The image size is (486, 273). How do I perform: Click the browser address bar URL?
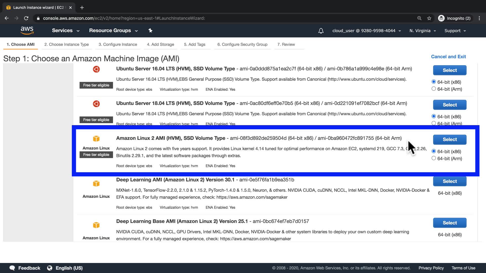coord(124,18)
